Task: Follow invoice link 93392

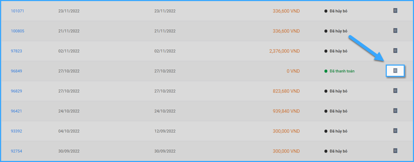Action: click(16, 131)
